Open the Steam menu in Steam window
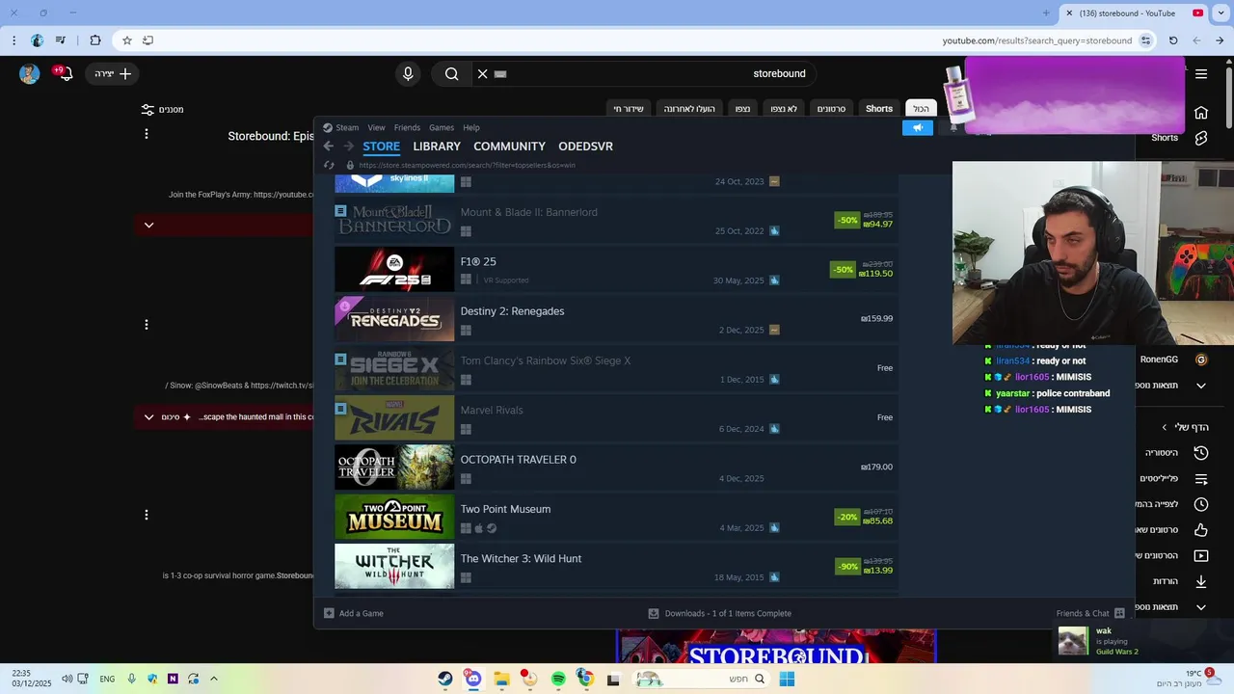1234x694 pixels. click(x=347, y=127)
